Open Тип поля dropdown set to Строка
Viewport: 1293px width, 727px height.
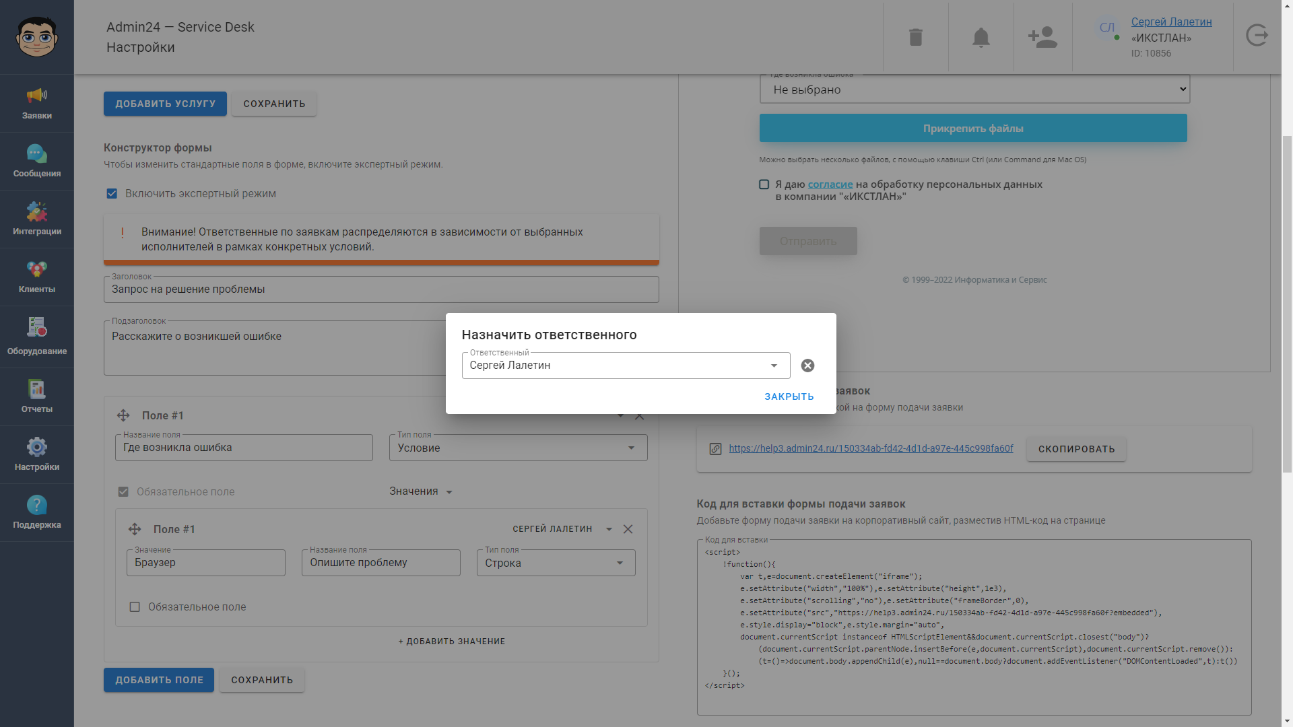coord(556,563)
